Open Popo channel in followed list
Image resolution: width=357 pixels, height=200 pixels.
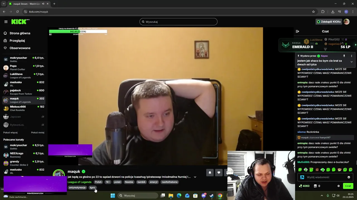[23, 67]
